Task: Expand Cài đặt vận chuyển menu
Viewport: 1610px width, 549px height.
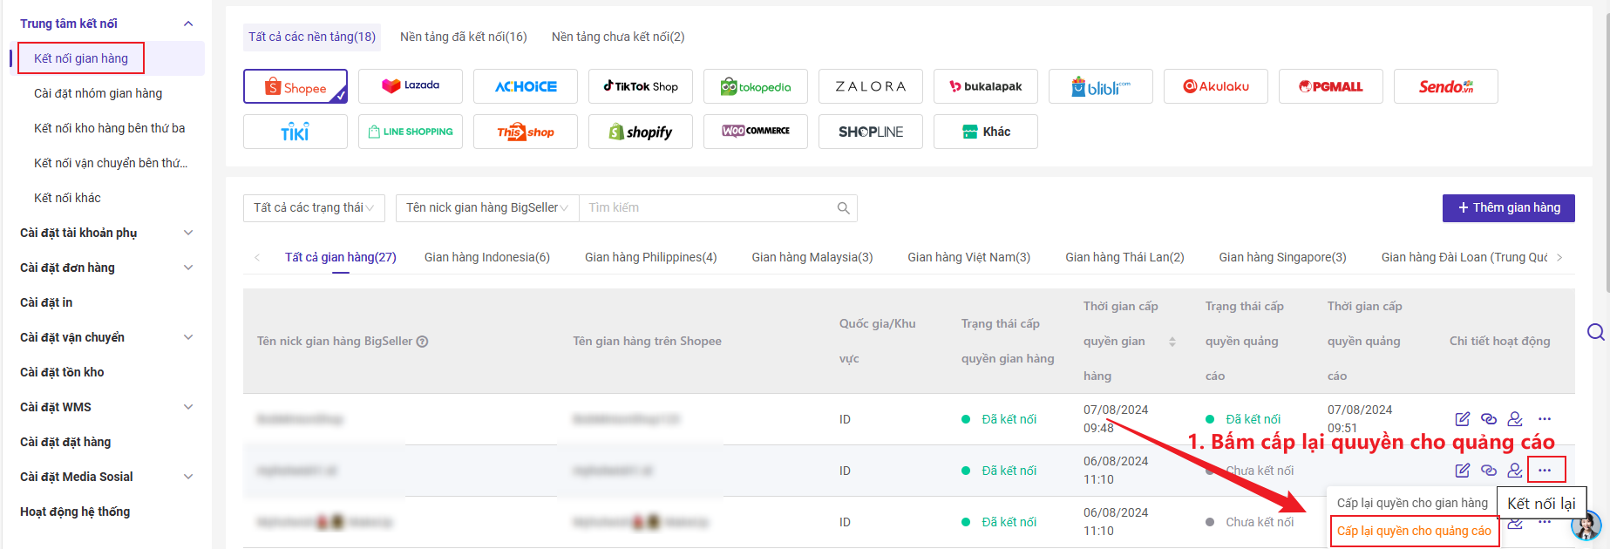Action: tap(188, 337)
